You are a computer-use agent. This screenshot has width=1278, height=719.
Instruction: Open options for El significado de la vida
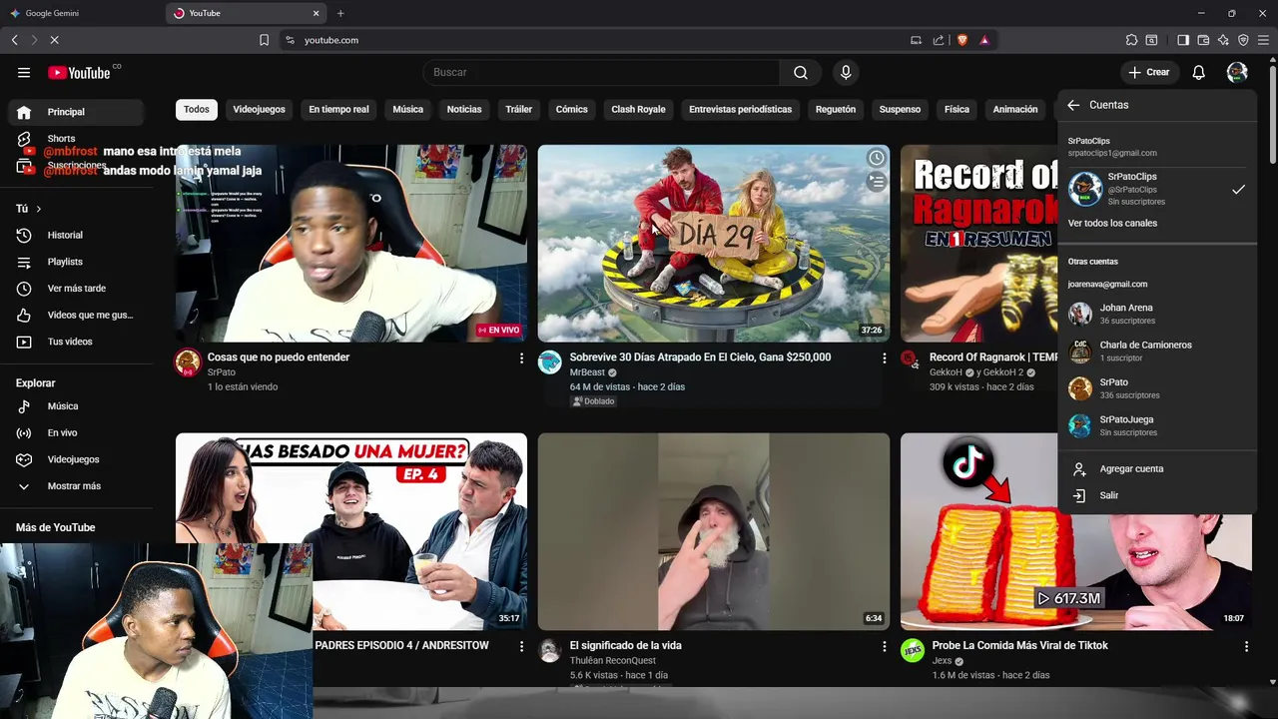pos(884,646)
